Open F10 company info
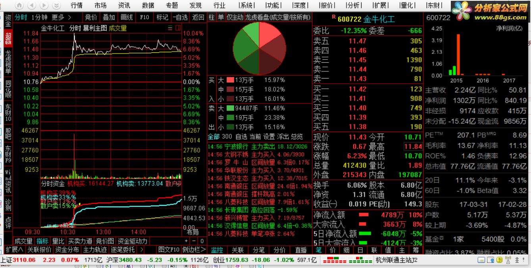Image resolution: width=531 pixels, height=268 pixels. tap(144, 17)
